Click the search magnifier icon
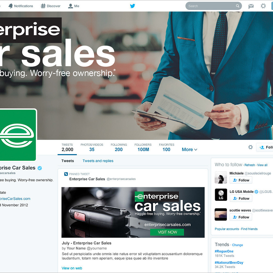The height and width of the screenshot is (273, 273). [237, 6]
